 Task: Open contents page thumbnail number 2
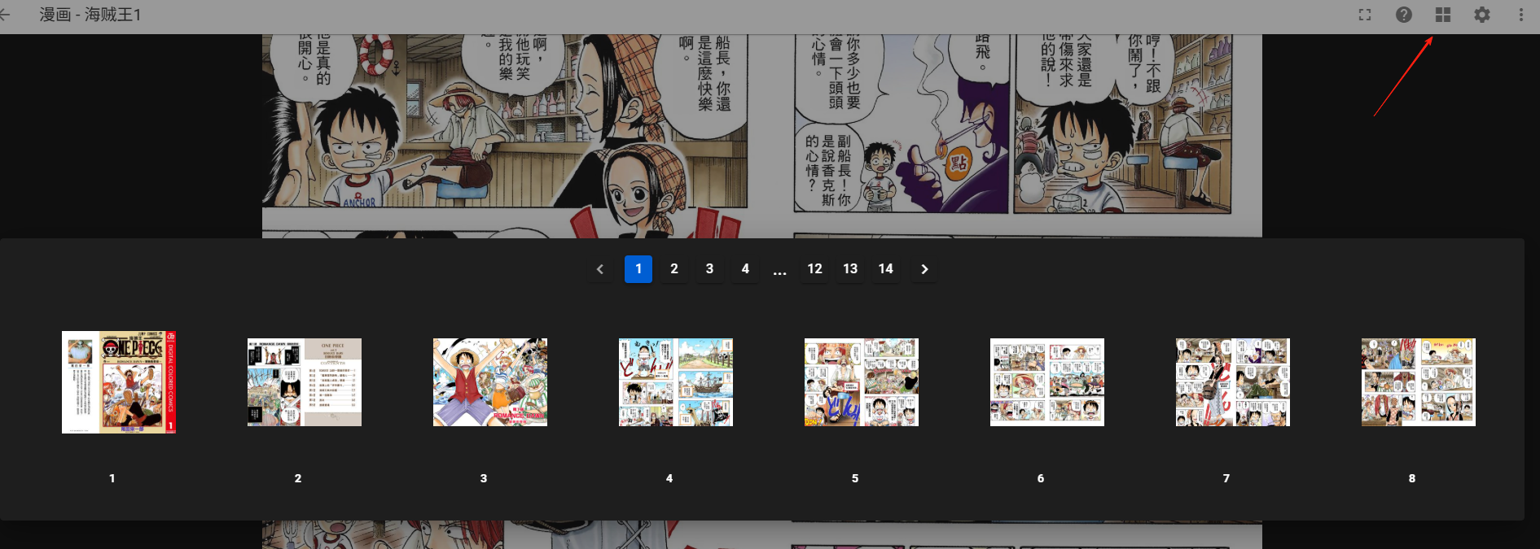coord(305,382)
